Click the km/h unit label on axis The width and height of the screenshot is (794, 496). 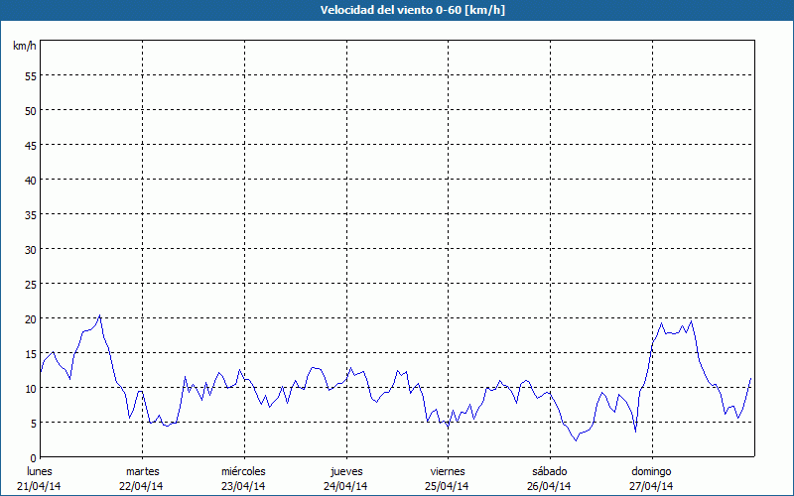click(24, 47)
